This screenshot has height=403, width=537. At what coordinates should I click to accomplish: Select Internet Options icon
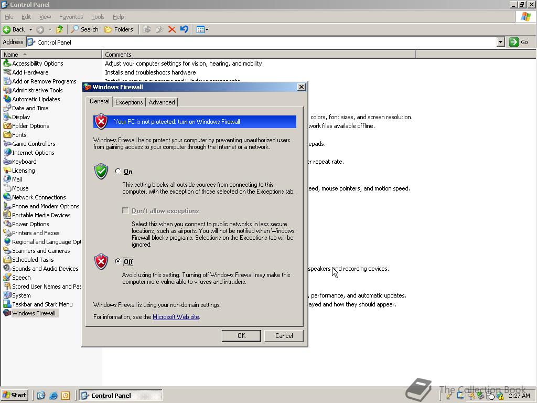click(7, 153)
